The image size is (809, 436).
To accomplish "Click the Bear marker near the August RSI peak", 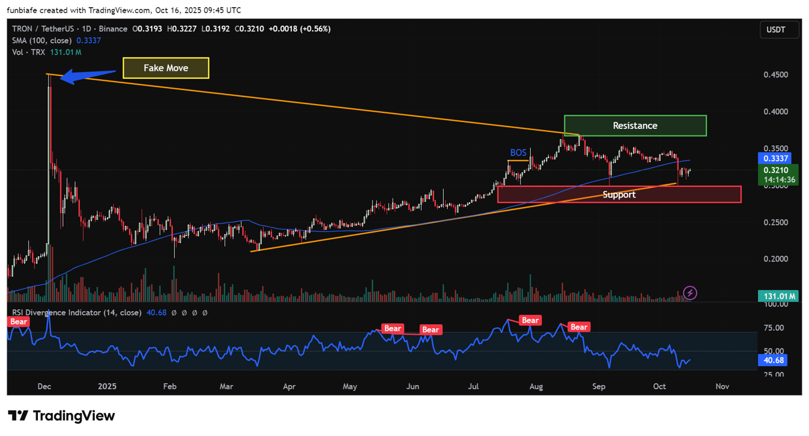I will (530, 320).
